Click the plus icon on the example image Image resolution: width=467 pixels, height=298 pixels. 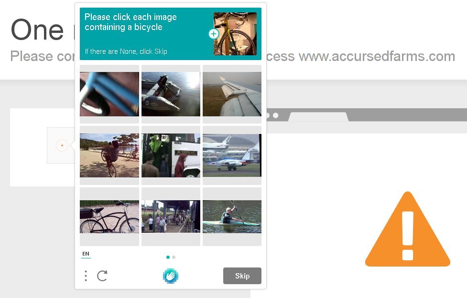[214, 34]
